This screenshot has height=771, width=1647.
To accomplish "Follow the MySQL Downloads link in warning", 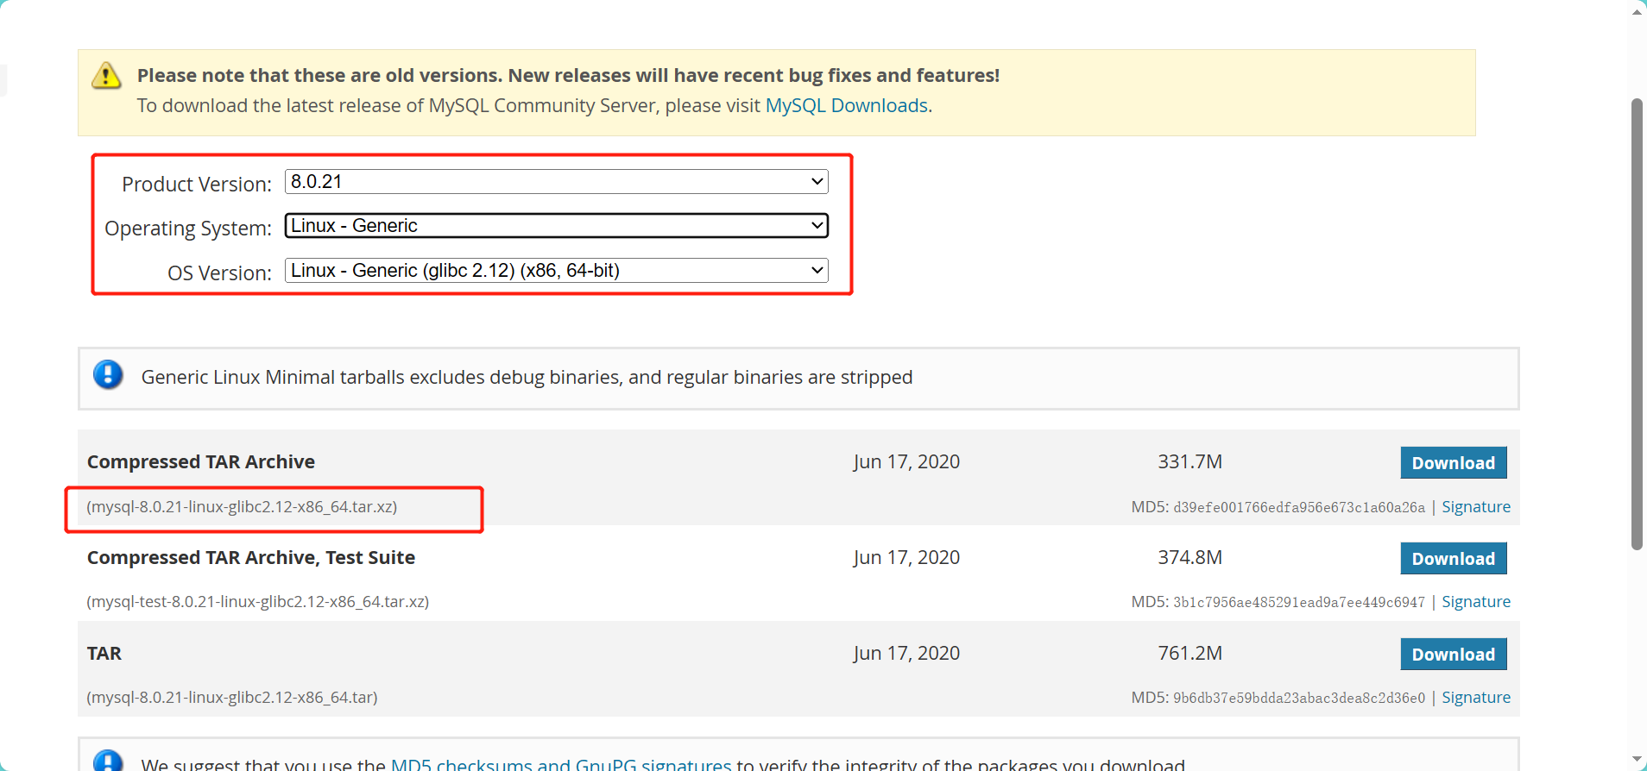I will [846, 105].
